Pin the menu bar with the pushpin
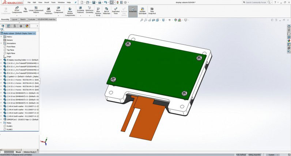Viewport: 291px width, 156px height. (x=75, y=2)
